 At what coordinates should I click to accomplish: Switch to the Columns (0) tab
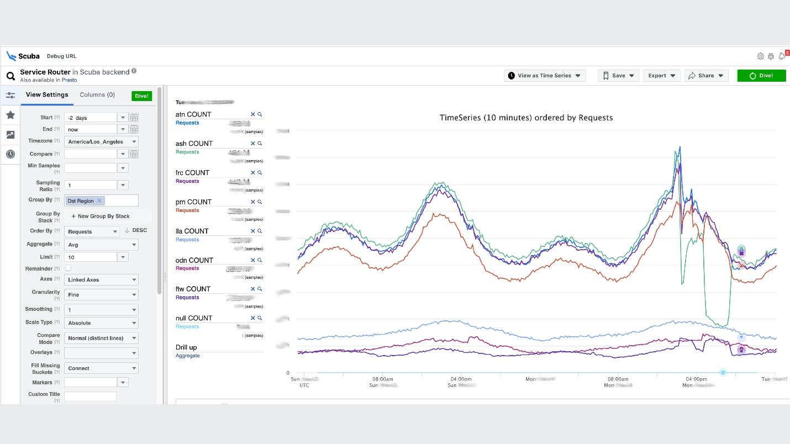[97, 95]
